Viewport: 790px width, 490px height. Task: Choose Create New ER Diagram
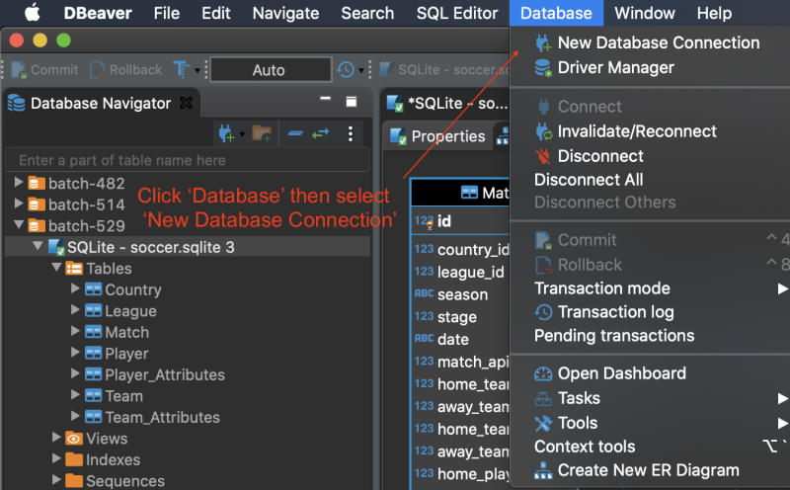pos(650,470)
